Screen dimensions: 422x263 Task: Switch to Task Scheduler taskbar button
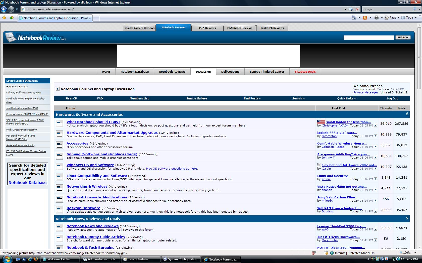pyautogui.click(x=141, y=259)
